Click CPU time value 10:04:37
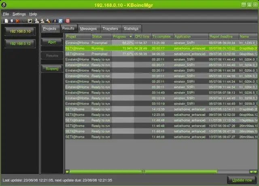Viewport: 259px width, 186px height. pos(140,43)
